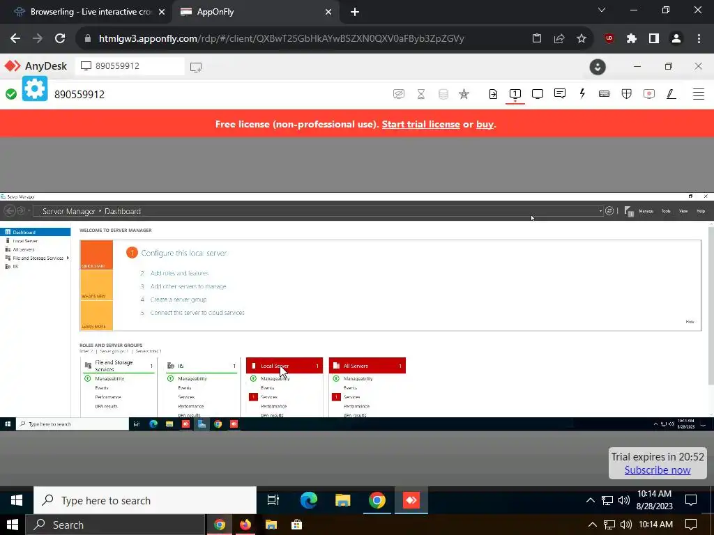Open Chrome tab search chevron

tap(602, 10)
